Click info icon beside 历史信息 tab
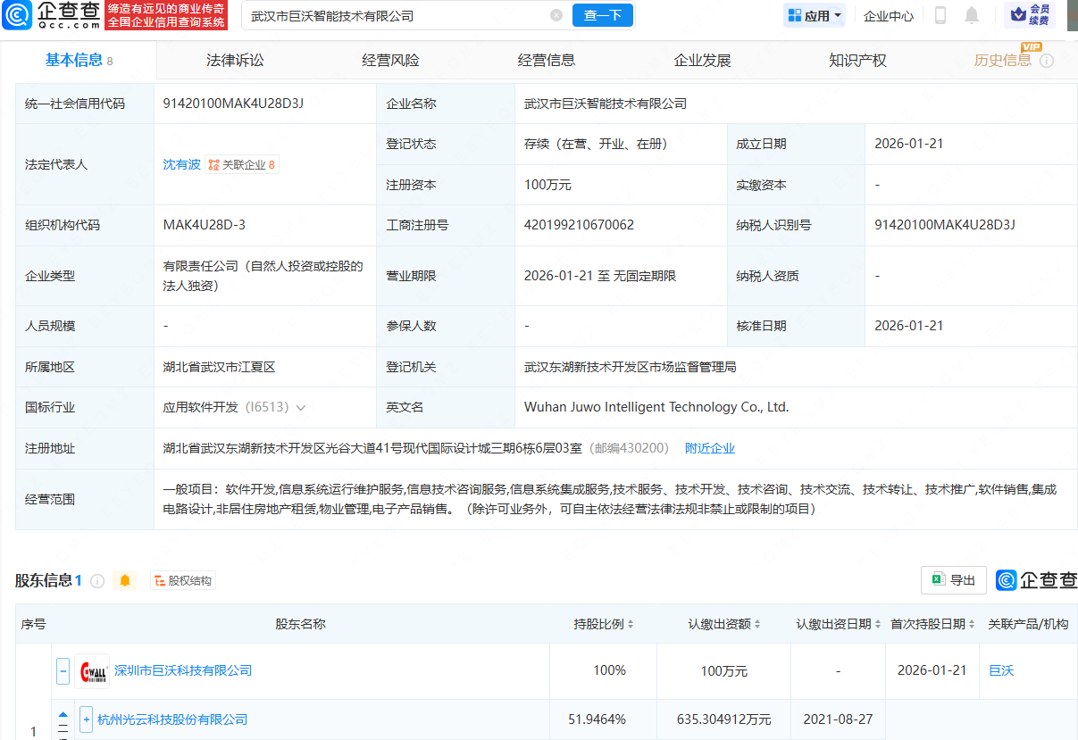 pyautogui.click(x=1047, y=61)
